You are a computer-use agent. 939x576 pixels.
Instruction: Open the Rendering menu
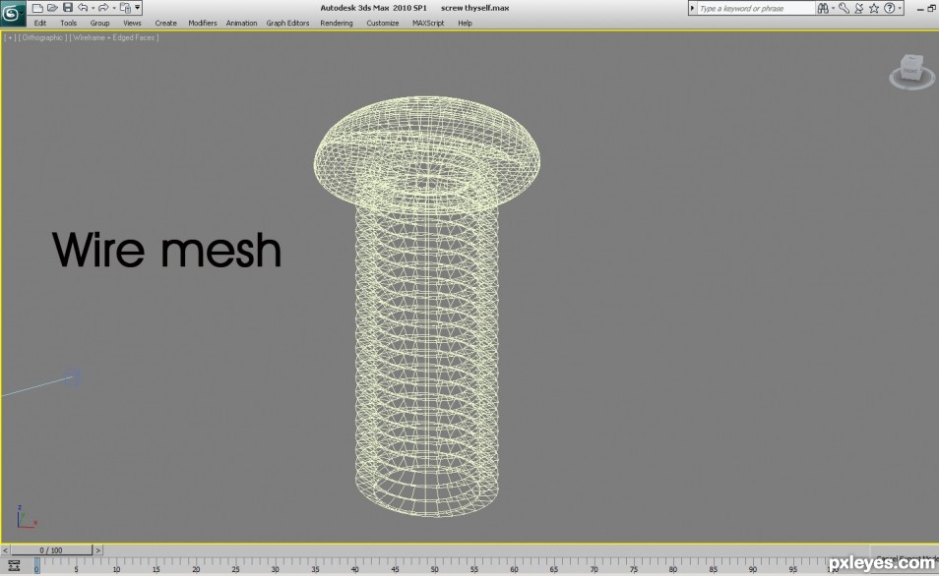[x=336, y=23]
